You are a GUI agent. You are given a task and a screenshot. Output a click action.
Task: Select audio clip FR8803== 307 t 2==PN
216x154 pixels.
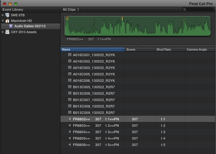click(x=96, y=125)
